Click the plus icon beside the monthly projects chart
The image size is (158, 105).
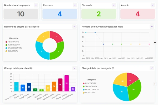[x=155, y=43]
